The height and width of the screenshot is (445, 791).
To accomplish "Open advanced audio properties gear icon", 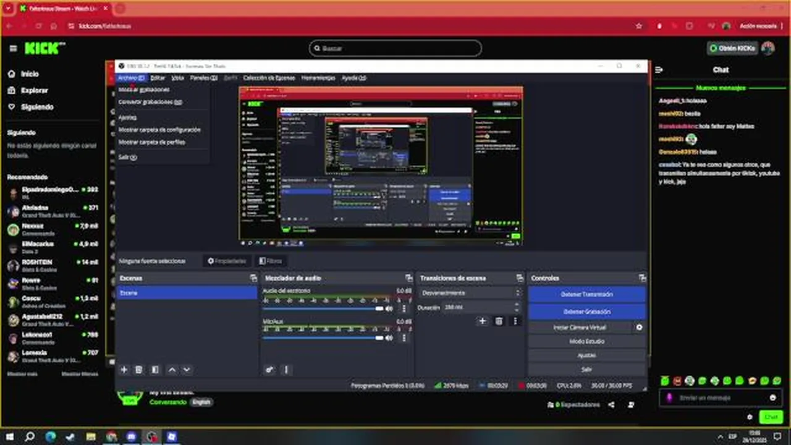I will (269, 370).
